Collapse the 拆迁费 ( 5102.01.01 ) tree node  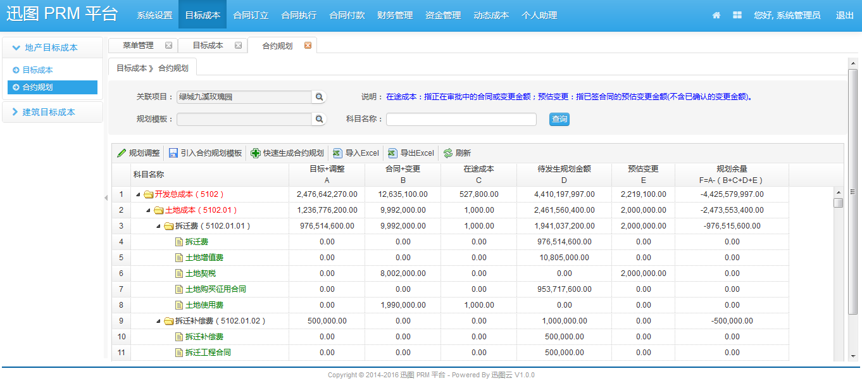point(159,226)
